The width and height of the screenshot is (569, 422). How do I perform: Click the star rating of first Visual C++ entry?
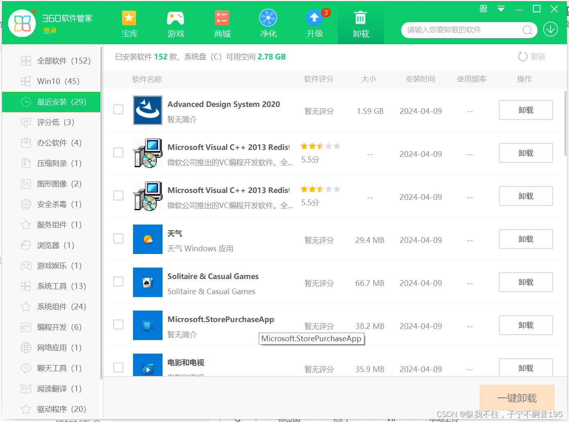(321, 146)
